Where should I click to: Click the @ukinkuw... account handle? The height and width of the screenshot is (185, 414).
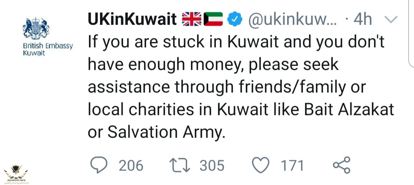pyautogui.click(x=293, y=20)
